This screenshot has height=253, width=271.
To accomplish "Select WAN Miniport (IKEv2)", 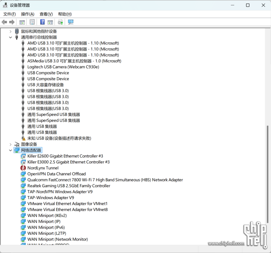I will [x=47, y=215].
